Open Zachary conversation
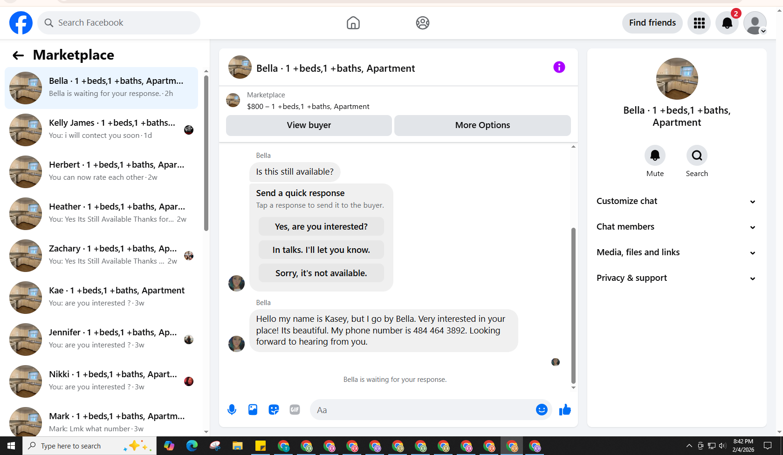The width and height of the screenshot is (783, 455). pyautogui.click(x=101, y=256)
